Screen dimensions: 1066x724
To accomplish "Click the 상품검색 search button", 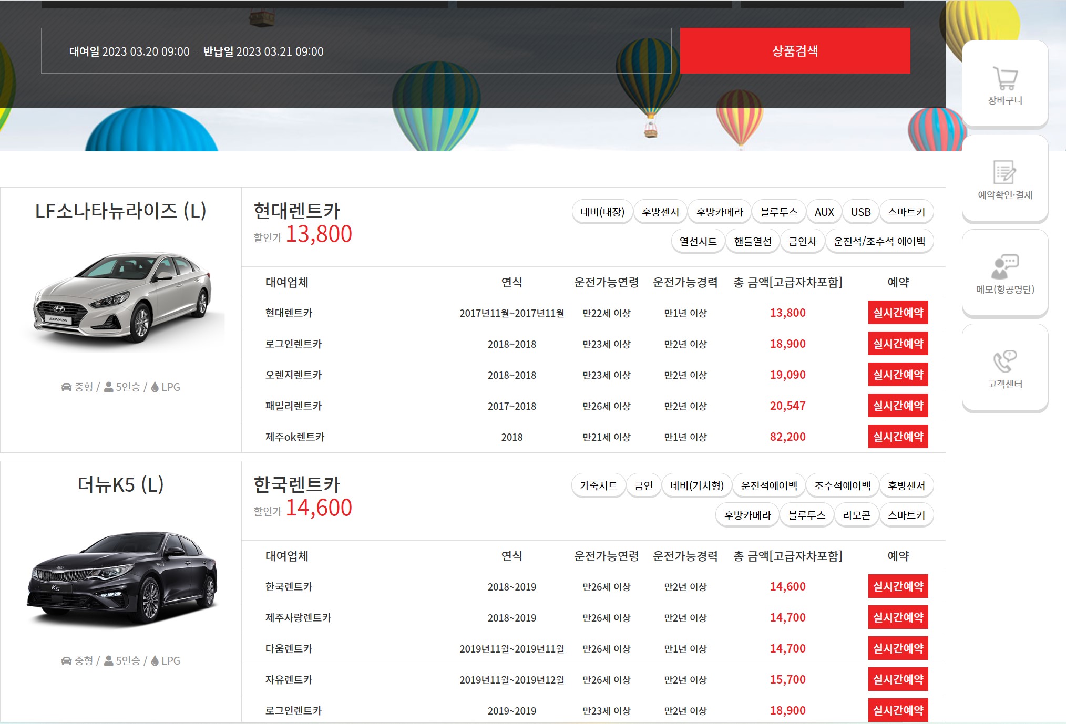I will pos(795,51).
